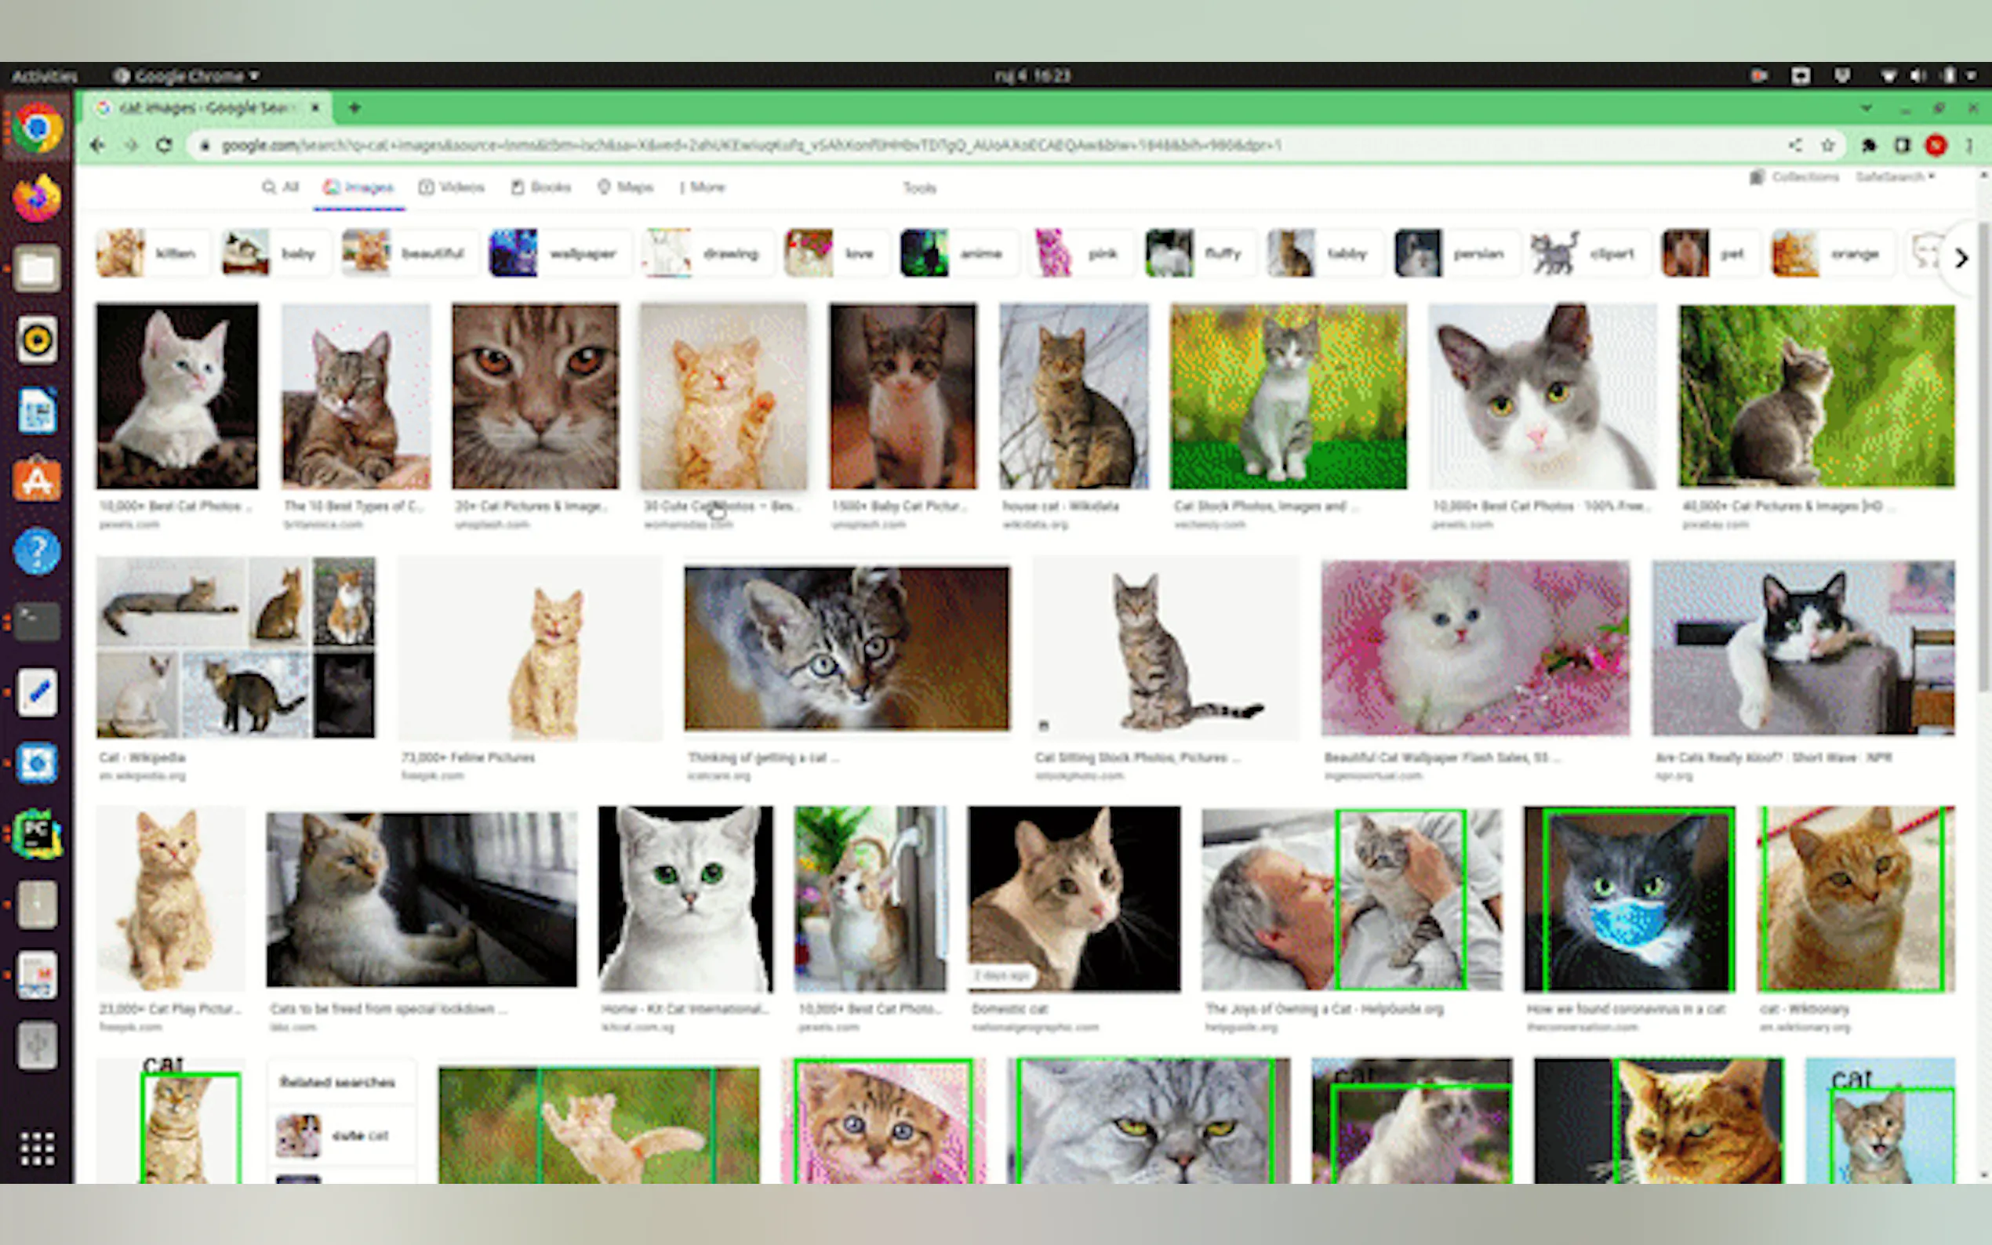Open the Chrome extensions puzzle icon
The image size is (1992, 1245).
[1868, 146]
